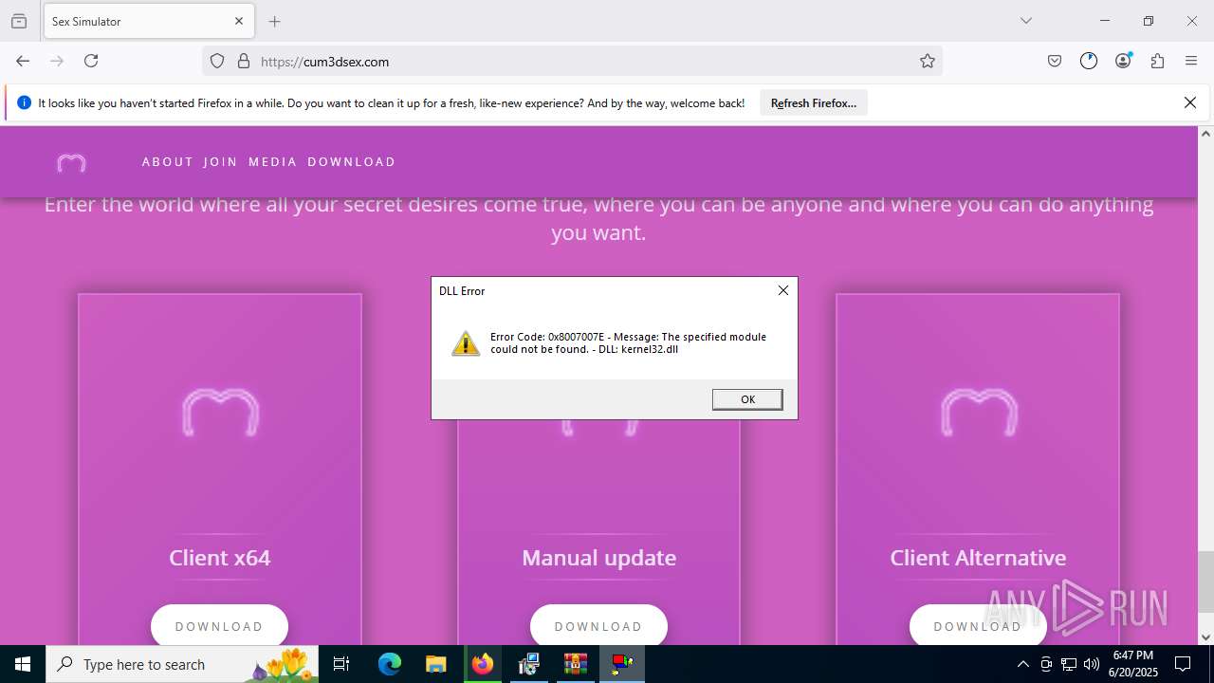Open the tracking protection shield icon
This screenshot has height=683, width=1214.
[x=217, y=61]
